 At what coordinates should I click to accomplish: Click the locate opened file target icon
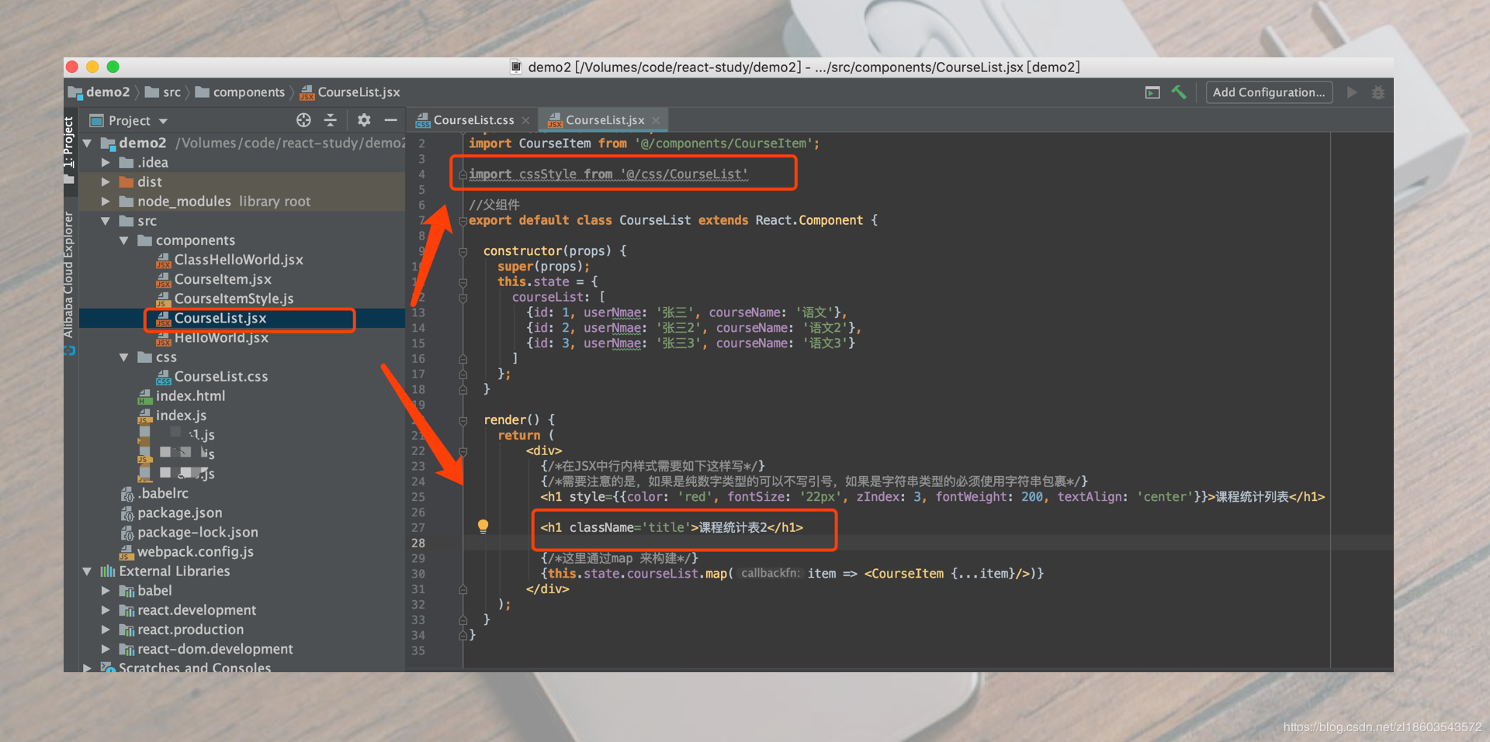click(x=303, y=120)
